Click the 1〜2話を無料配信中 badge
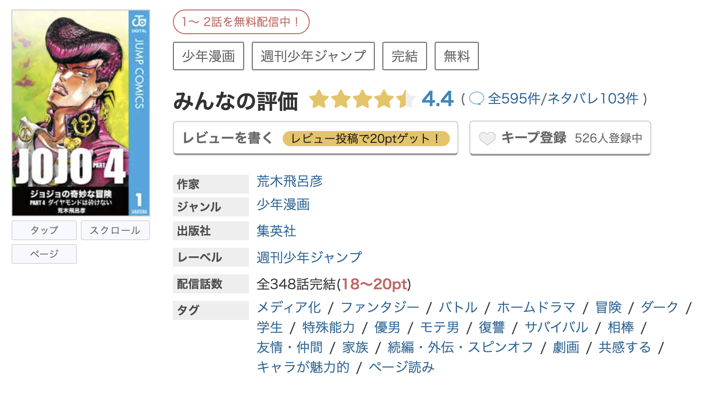704x394 pixels. 242,22
